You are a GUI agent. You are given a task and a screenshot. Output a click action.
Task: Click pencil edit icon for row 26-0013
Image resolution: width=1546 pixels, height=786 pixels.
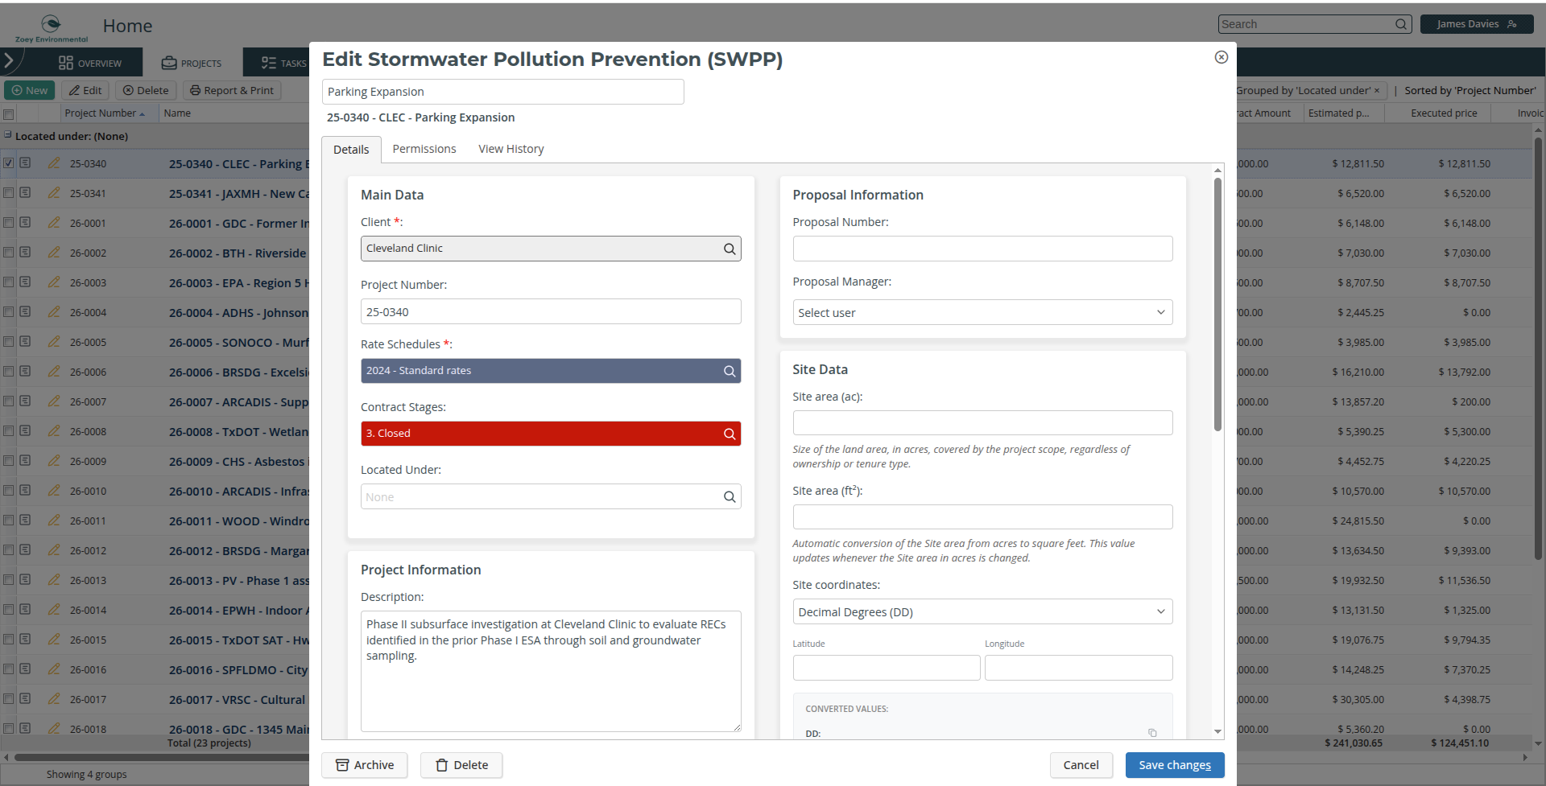click(54, 580)
